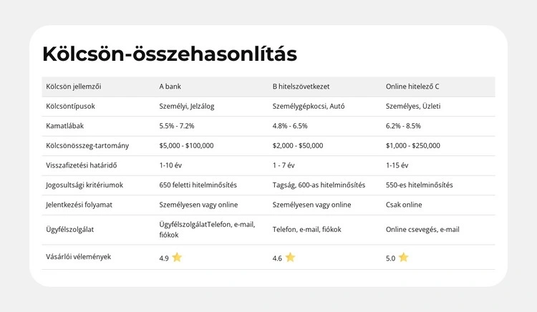This screenshot has width=537, height=312.
Task: Click the Online csevegés, e-mail cell
Action: (422, 230)
